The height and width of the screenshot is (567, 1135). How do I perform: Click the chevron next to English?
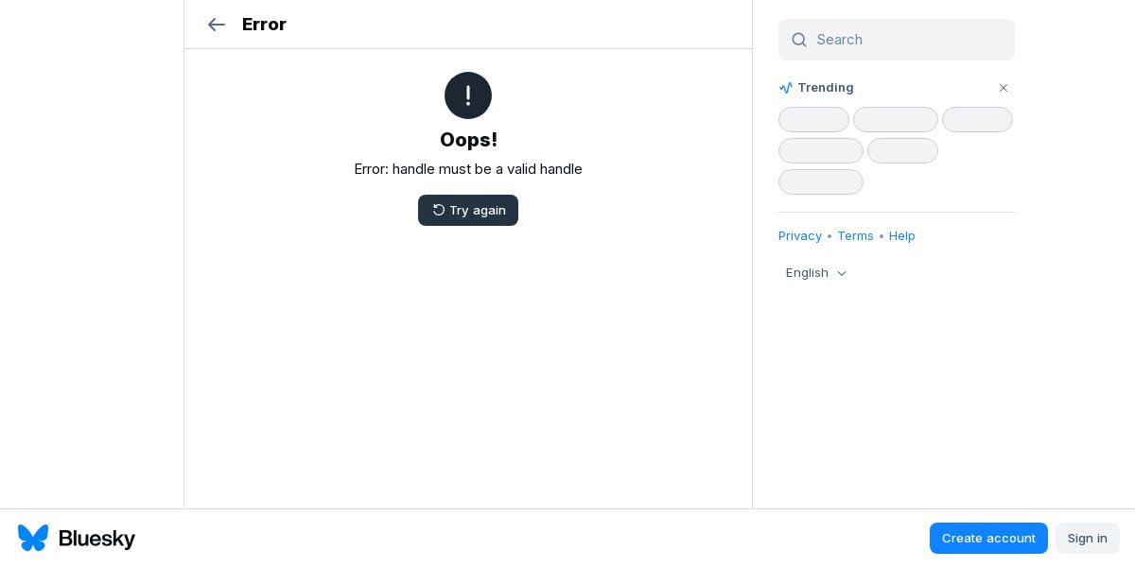(842, 273)
